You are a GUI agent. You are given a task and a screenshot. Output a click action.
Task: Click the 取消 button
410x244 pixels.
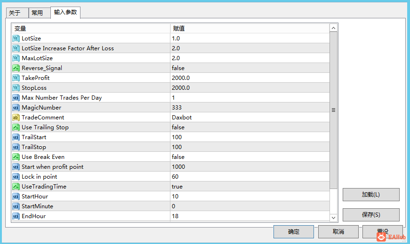[338, 232]
